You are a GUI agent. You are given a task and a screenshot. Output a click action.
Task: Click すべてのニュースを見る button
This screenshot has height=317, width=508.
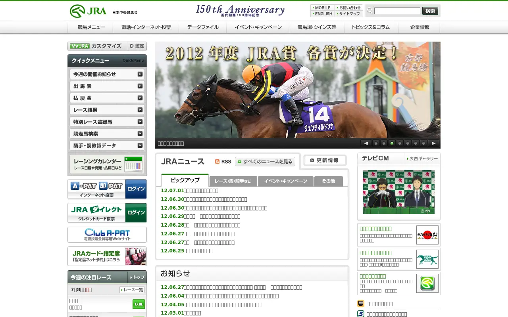point(265,162)
